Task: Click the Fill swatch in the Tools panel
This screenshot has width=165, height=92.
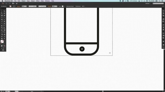Action: click(x=2, y=41)
